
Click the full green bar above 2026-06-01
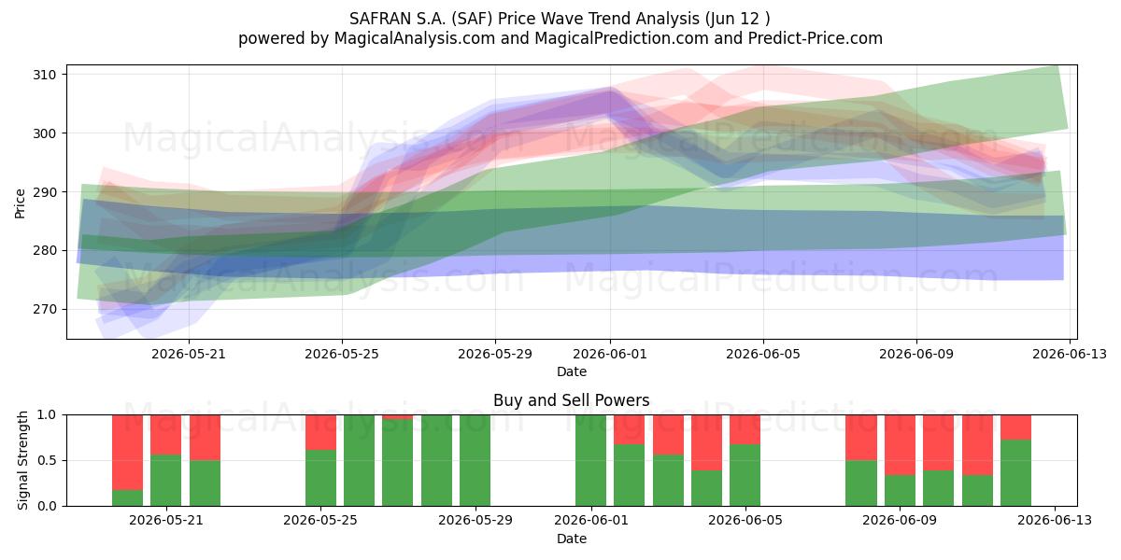point(591,460)
